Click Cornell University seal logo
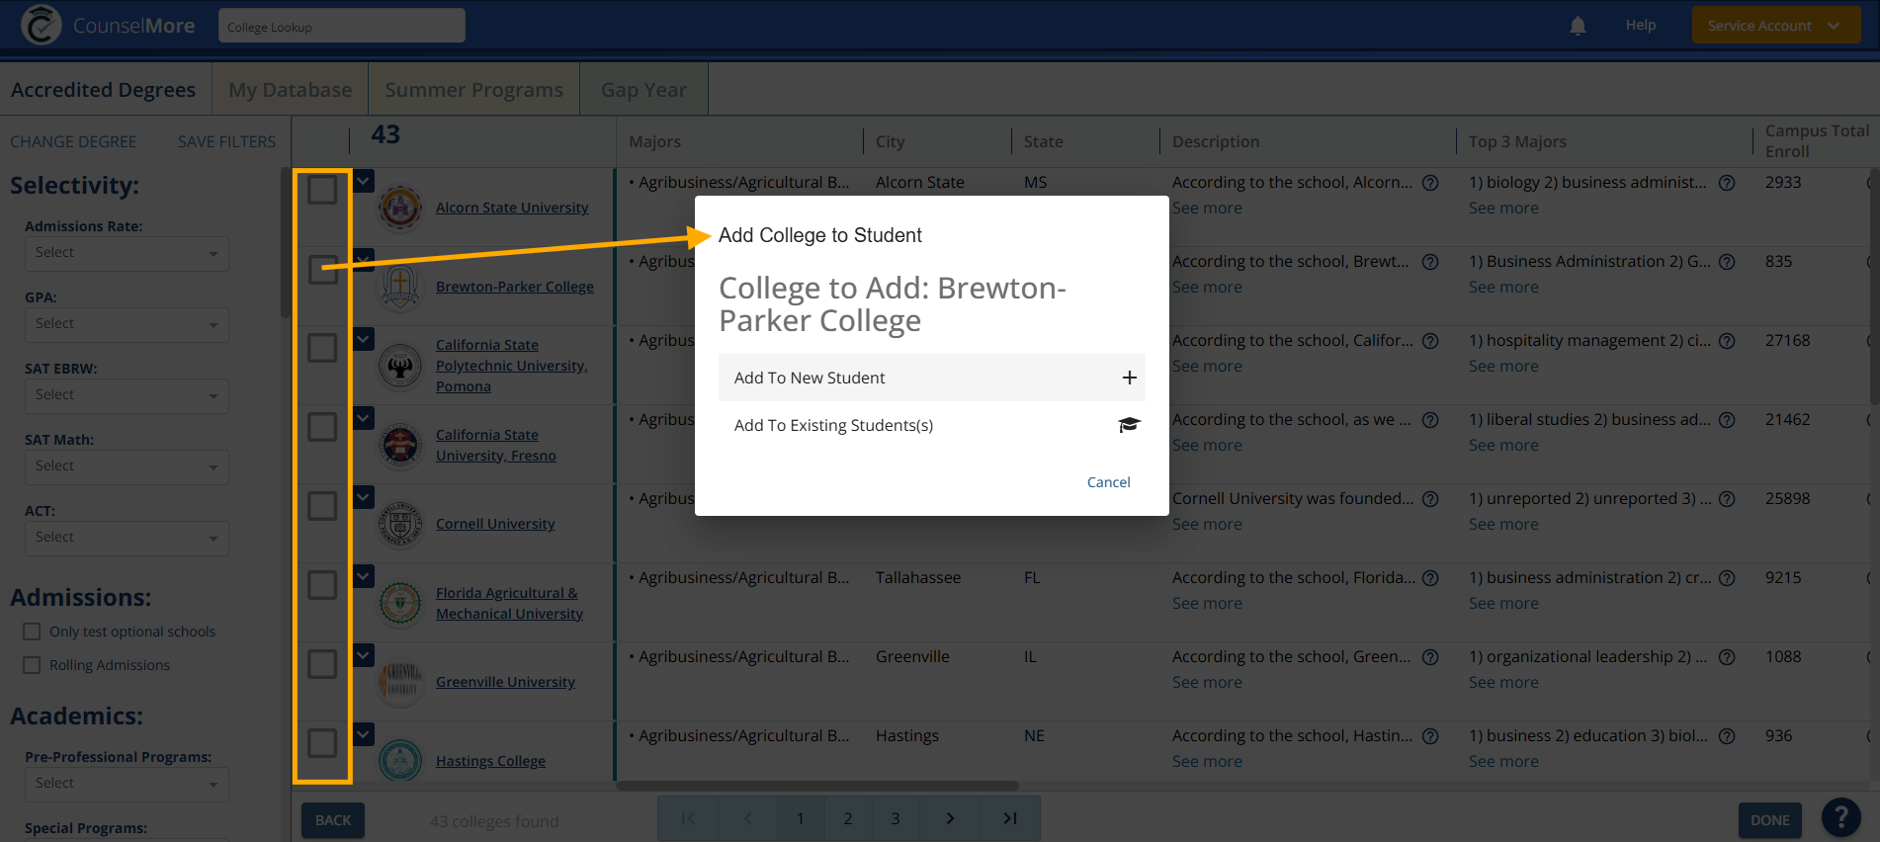Image resolution: width=1880 pixels, height=842 pixels. (400, 524)
